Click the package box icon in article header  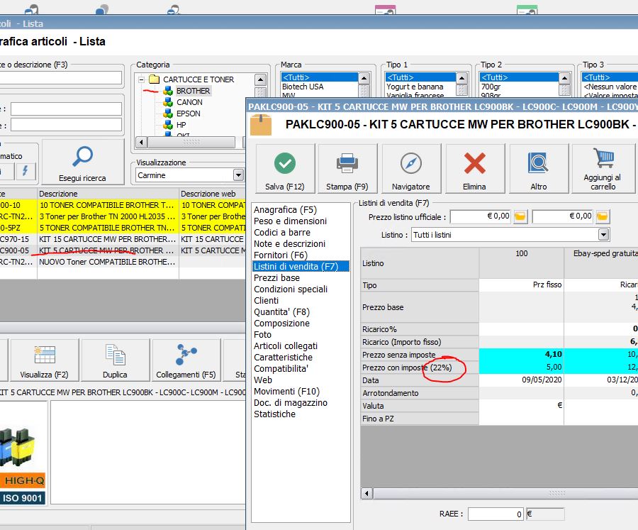tap(261, 125)
